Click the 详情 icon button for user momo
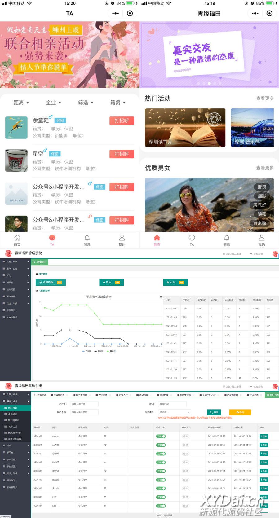279x518 pixels. coord(264,436)
